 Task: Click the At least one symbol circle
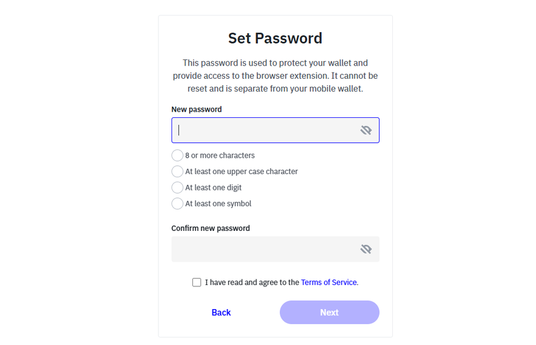point(177,204)
